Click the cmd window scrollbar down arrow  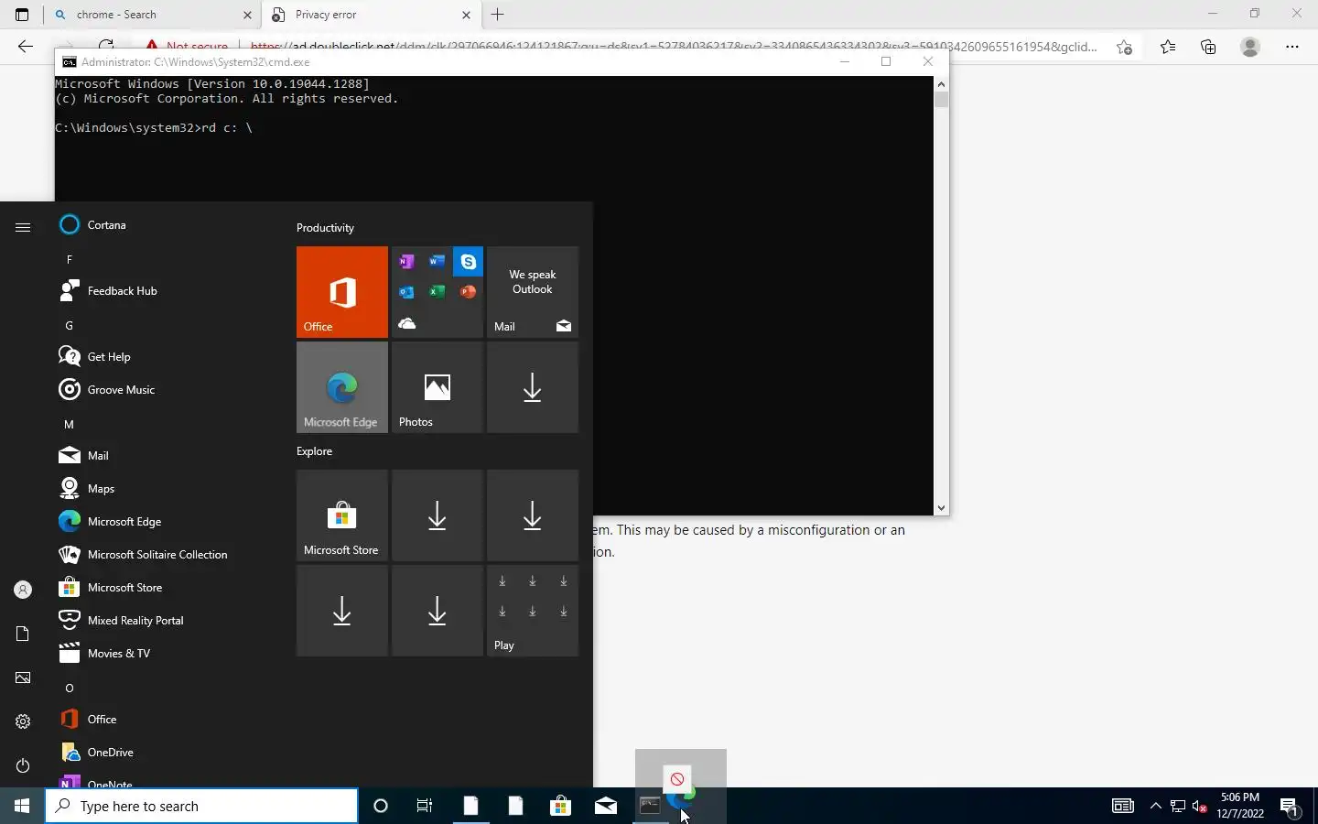pos(941,508)
